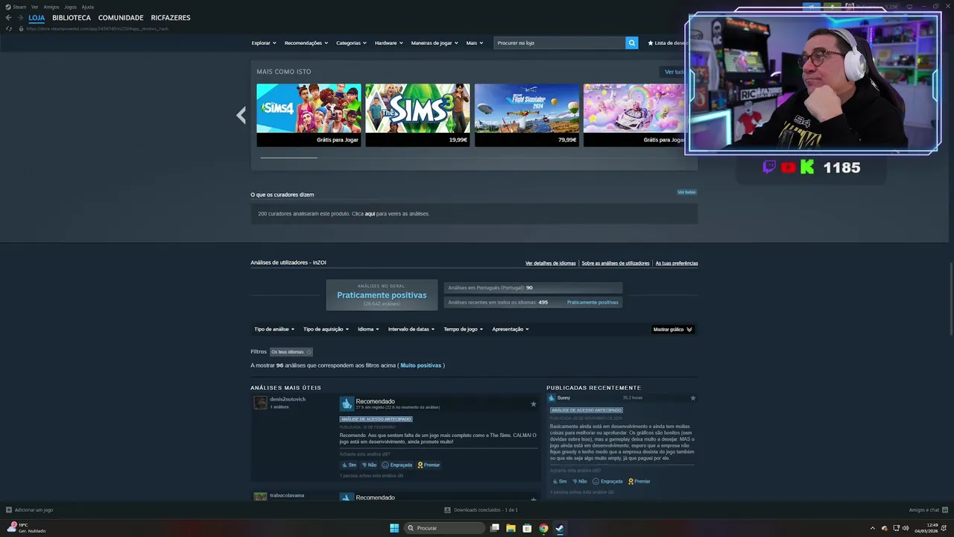Image resolution: width=954 pixels, height=537 pixels.
Task: Open the Downloads concluídos status
Action: 481,510
